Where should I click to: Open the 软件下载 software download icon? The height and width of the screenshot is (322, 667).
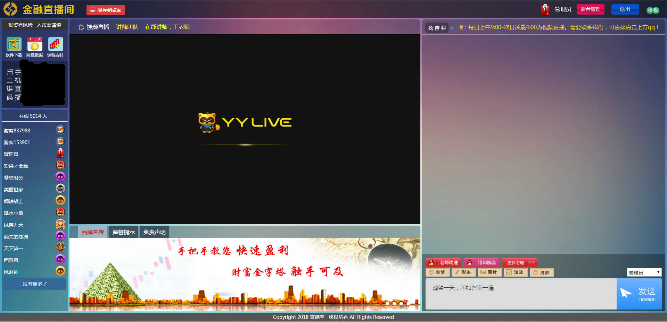click(14, 44)
